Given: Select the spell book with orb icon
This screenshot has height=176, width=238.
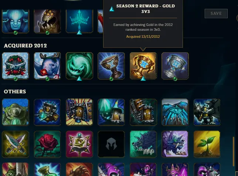Looking at the screenshot, I should coord(79,144).
